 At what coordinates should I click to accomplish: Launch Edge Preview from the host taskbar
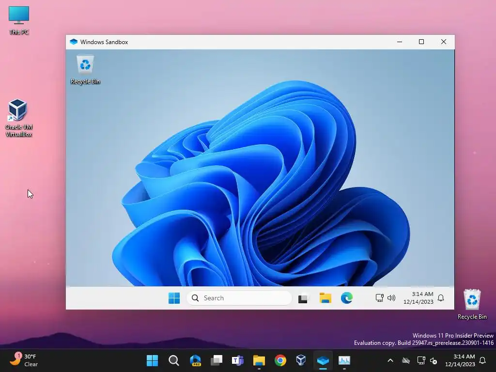pyautogui.click(x=195, y=360)
